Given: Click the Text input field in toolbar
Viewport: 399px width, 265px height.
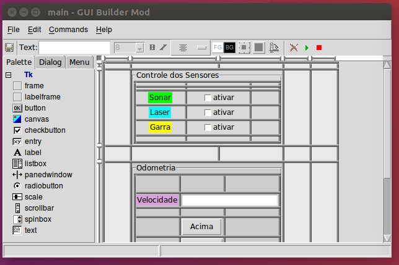Looking at the screenshot, I should tap(74, 48).
